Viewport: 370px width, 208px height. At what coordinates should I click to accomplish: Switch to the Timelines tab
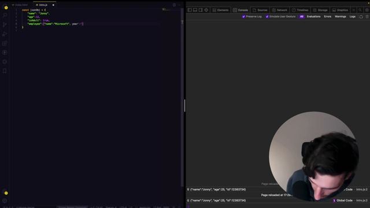(300, 10)
